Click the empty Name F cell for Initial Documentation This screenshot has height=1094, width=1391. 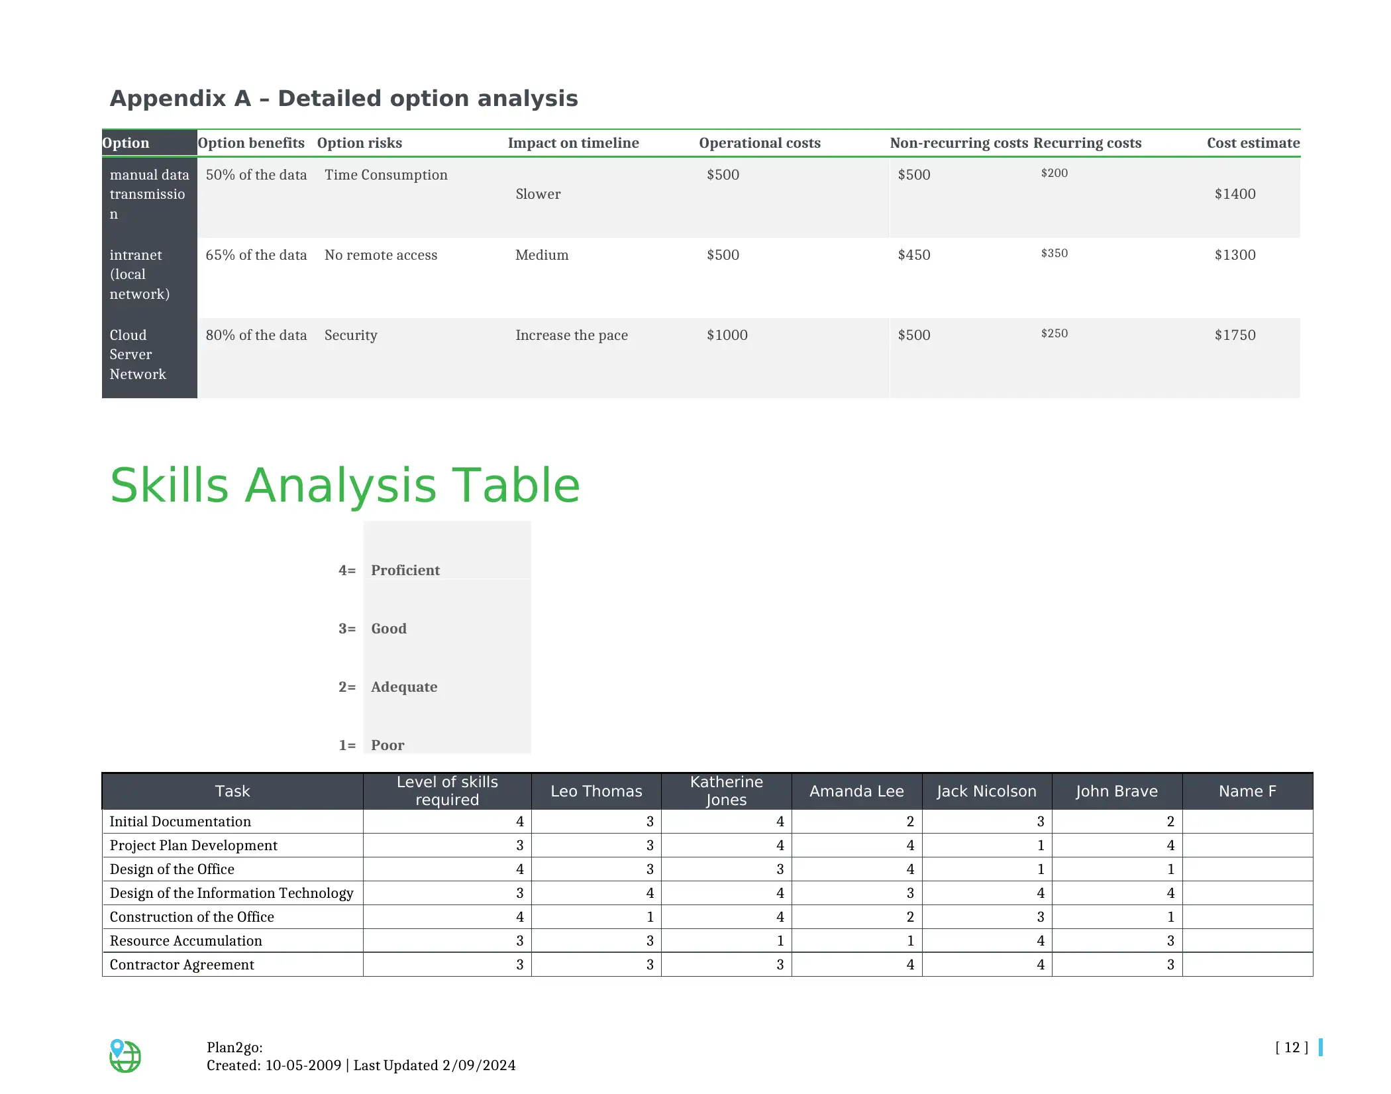[1248, 822]
